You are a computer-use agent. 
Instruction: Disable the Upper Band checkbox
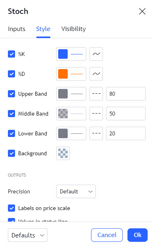pos(11,94)
